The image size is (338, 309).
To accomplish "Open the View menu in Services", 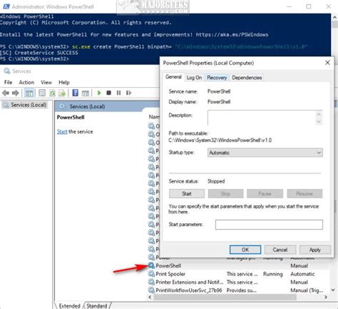I will 46,82.
